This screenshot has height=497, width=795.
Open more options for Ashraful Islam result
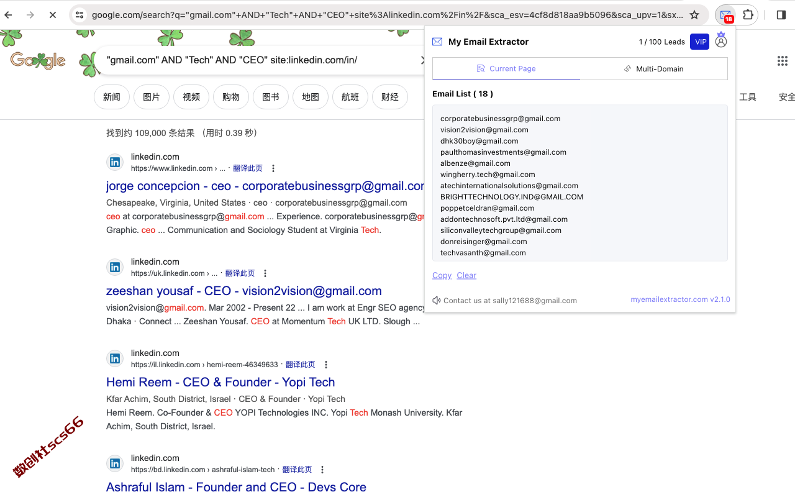[x=322, y=470]
